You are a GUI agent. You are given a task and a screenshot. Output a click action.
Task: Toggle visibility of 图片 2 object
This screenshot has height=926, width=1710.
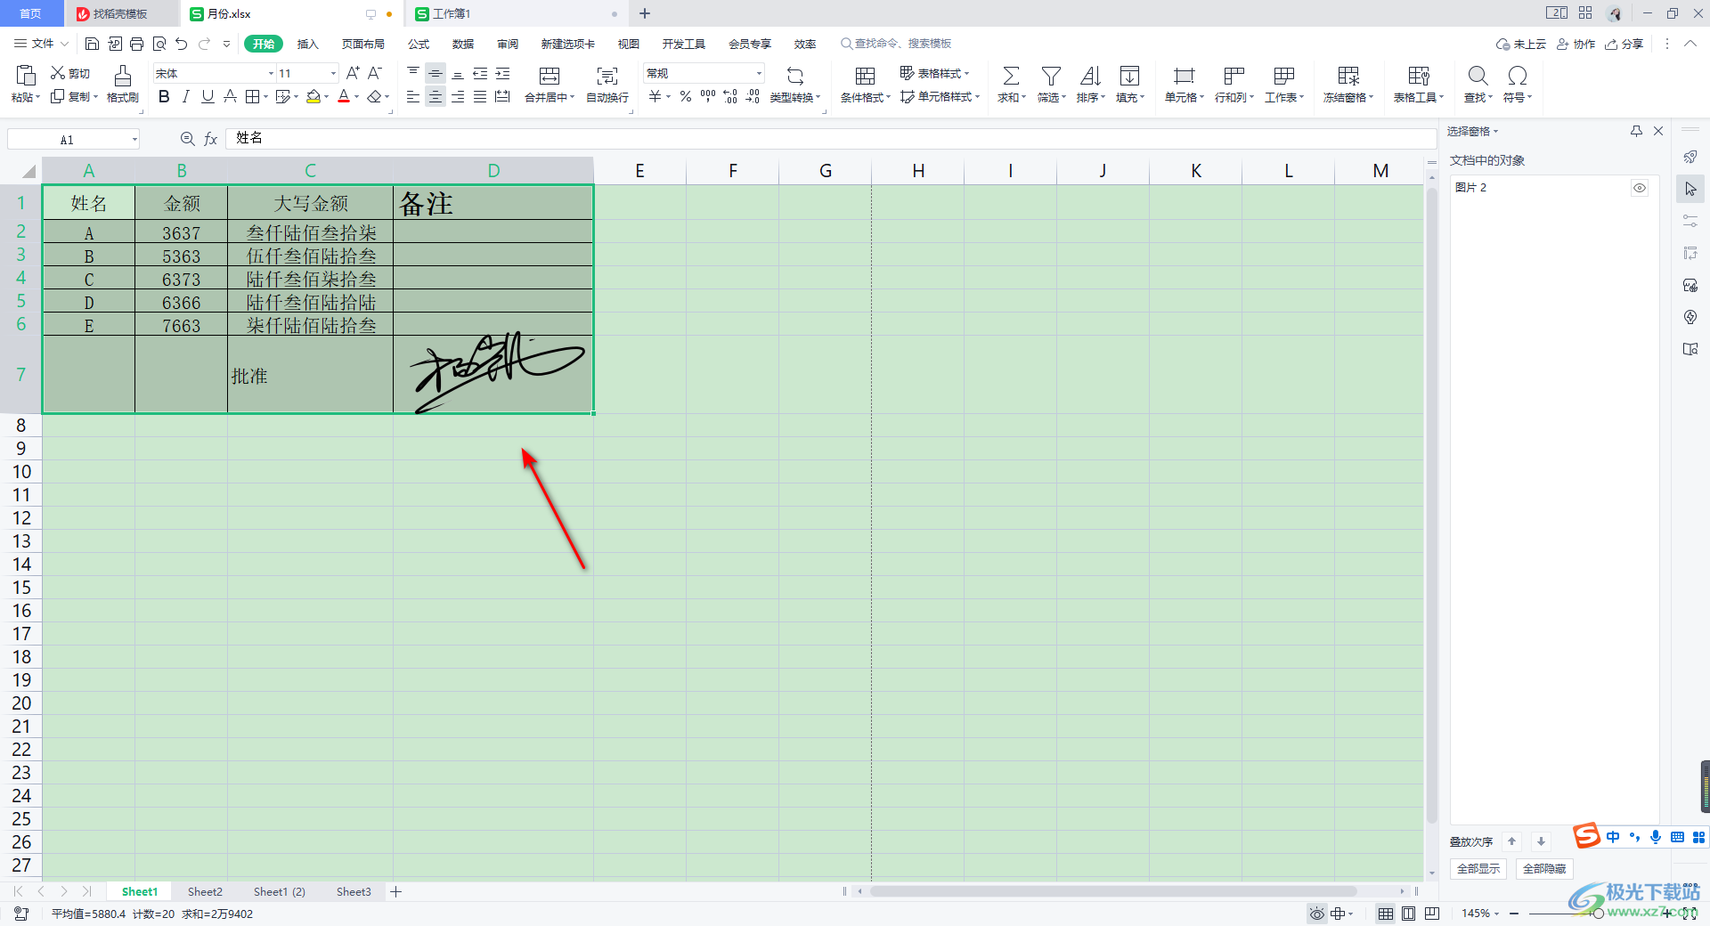coord(1640,188)
